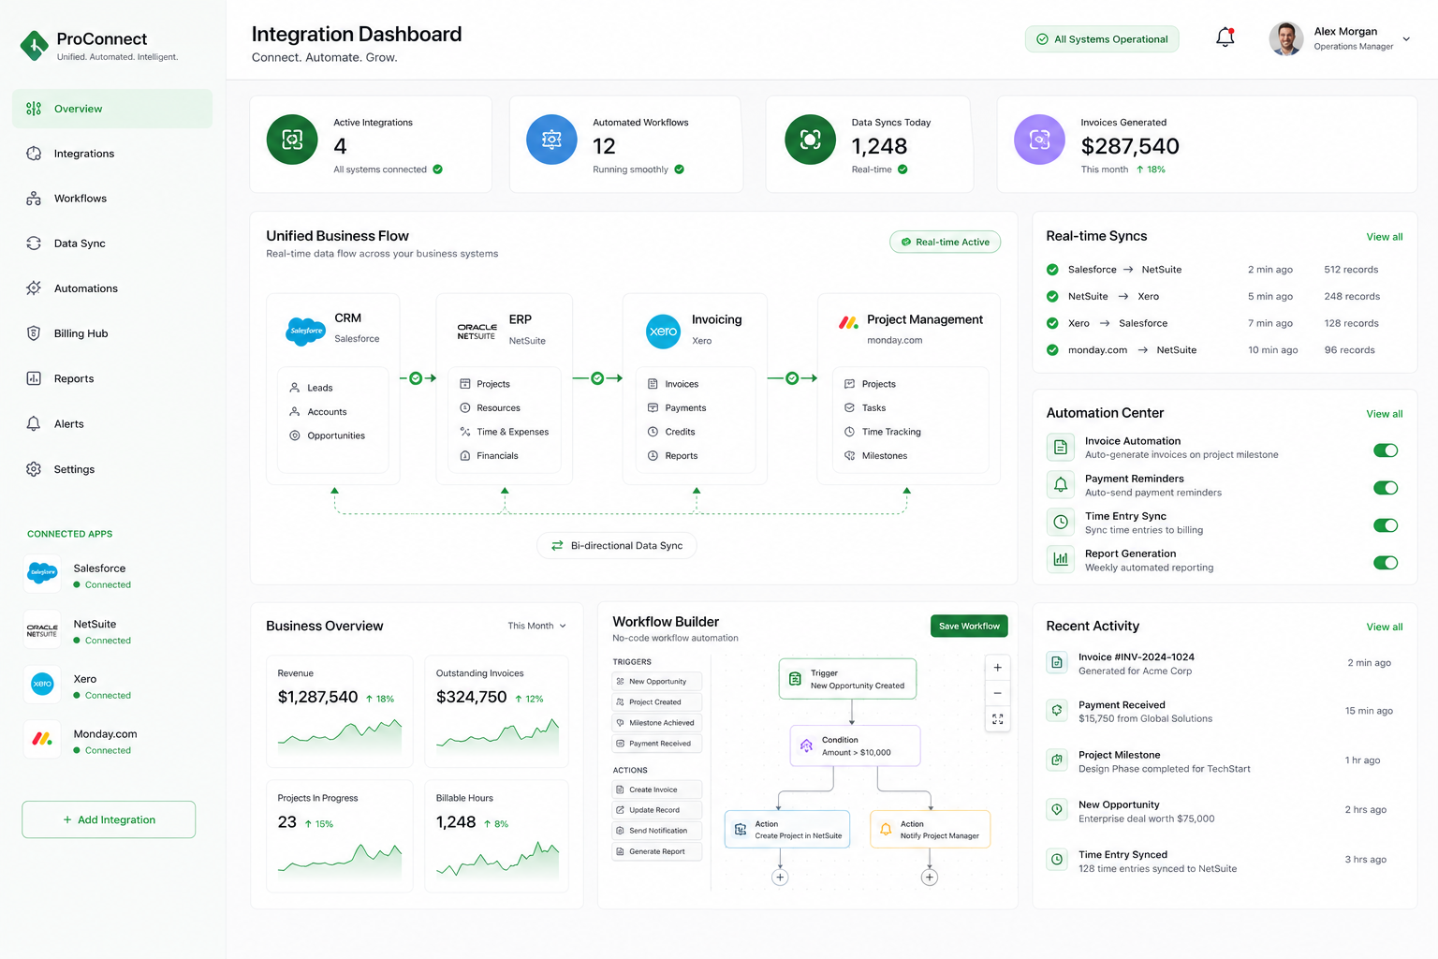Add step below Notify Project Manager

coord(930,878)
